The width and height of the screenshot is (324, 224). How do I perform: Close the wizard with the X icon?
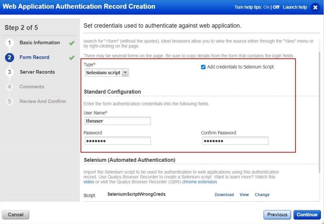pyautogui.click(x=315, y=7)
